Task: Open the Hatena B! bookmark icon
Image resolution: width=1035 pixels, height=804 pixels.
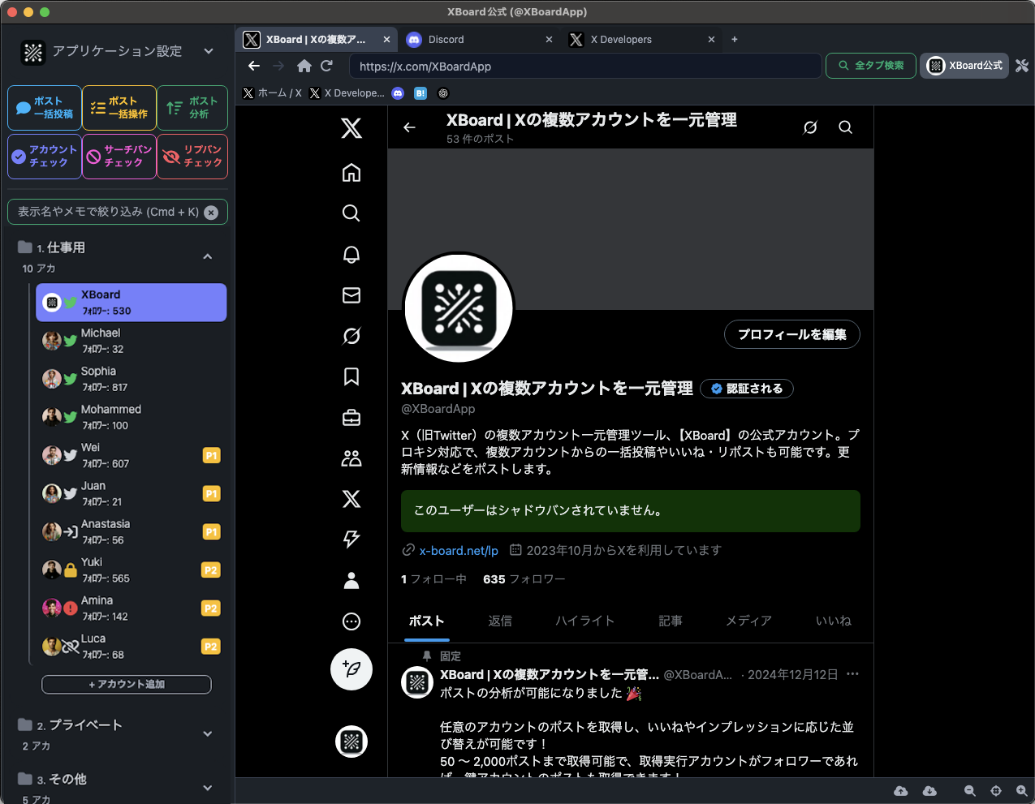Action: [420, 93]
